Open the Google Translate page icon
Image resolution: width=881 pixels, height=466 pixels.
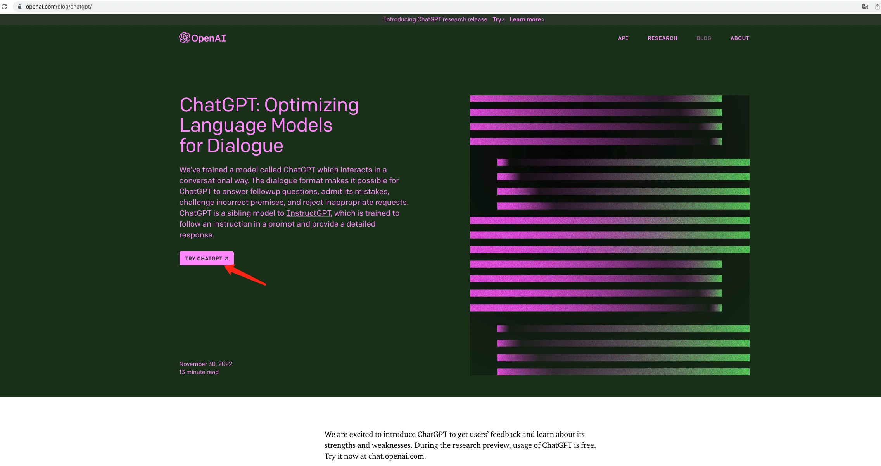pyautogui.click(x=865, y=7)
